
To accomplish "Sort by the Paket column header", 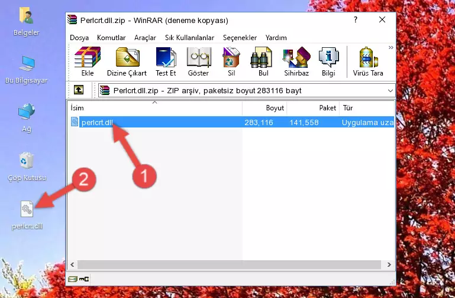I will click(x=313, y=108).
